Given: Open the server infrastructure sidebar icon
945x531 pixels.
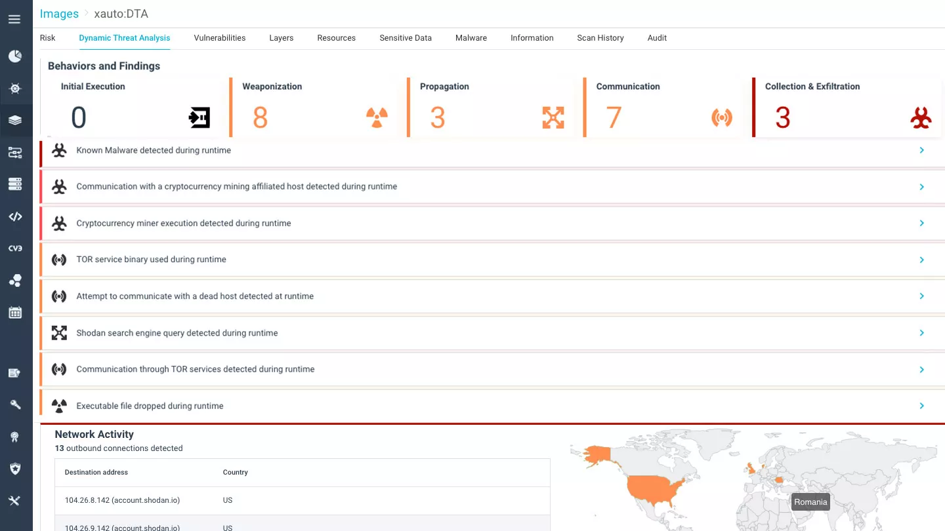Looking at the screenshot, I should [15, 185].
